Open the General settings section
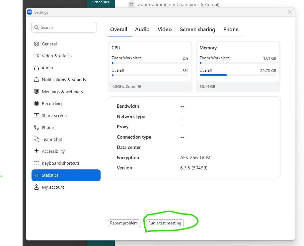This screenshot has width=304, height=246. (x=66, y=44)
